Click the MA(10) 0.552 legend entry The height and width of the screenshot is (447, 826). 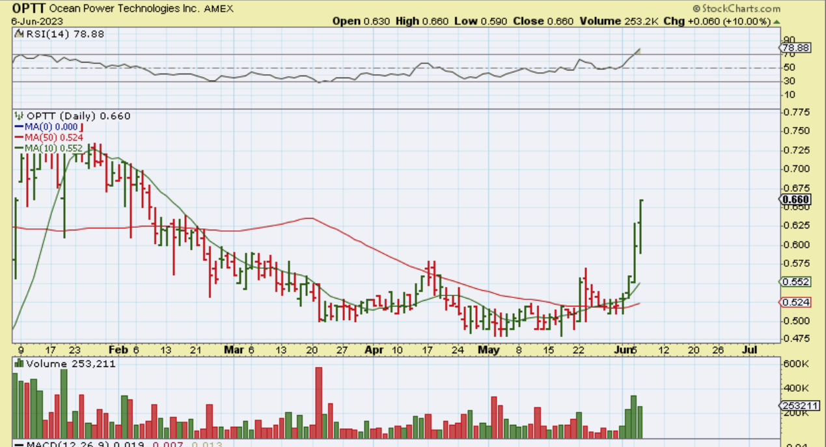click(54, 148)
